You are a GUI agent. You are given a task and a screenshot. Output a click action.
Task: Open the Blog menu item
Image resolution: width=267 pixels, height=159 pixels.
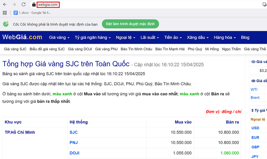[x=245, y=37]
